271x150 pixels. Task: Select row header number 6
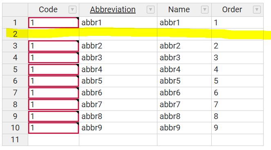pyautogui.click(x=15, y=81)
